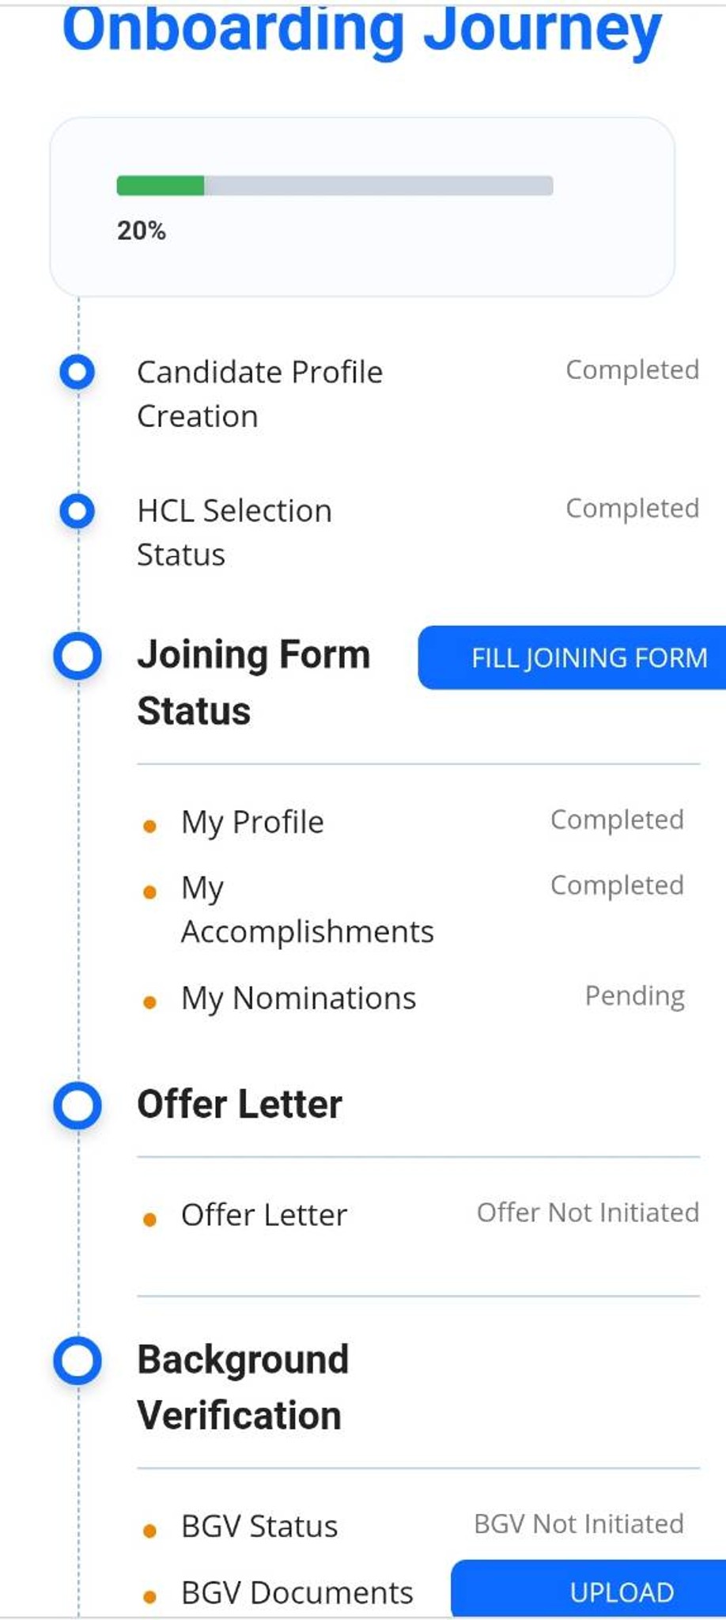Viewport: 726px width, 1620px height.
Task: Click the 20% onboarding progress bar
Action: (335, 186)
